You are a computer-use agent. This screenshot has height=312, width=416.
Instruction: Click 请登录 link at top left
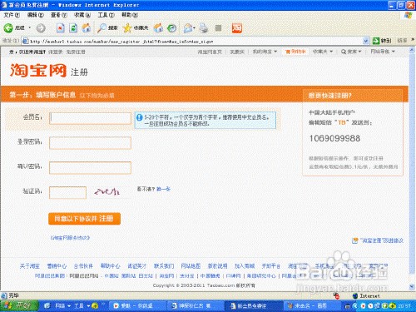(x=56, y=52)
